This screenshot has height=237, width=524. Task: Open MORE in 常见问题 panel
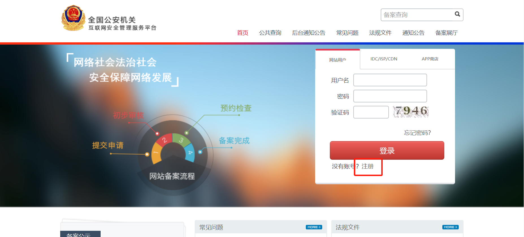point(314,227)
